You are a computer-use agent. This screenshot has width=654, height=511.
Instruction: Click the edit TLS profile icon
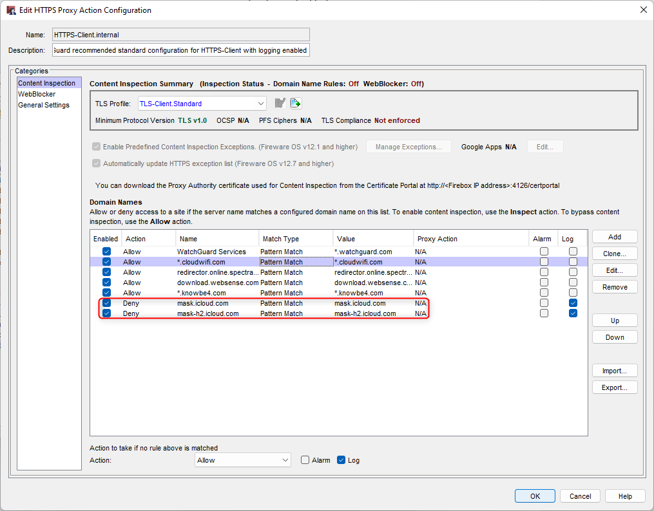[x=280, y=104]
